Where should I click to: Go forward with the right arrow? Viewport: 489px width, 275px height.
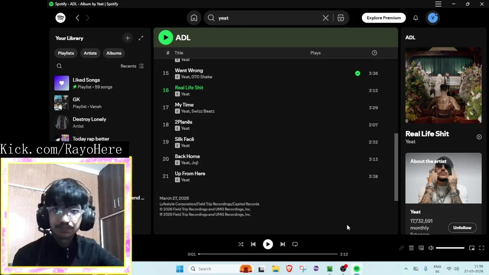[87, 18]
